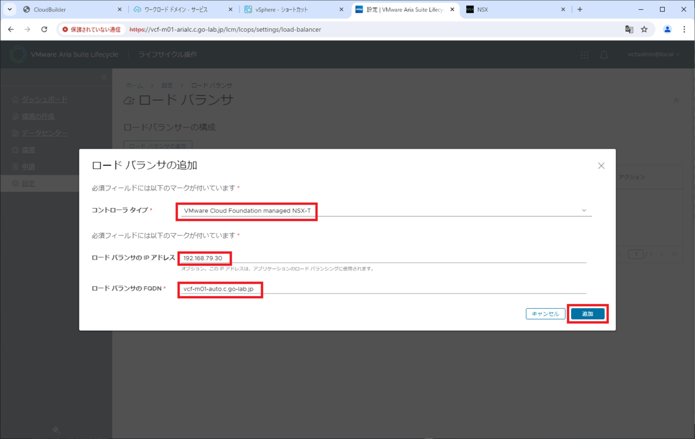695x439 pixels.
Task: Click the 追加 button
Action: pyautogui.click(x=588, y=313)
